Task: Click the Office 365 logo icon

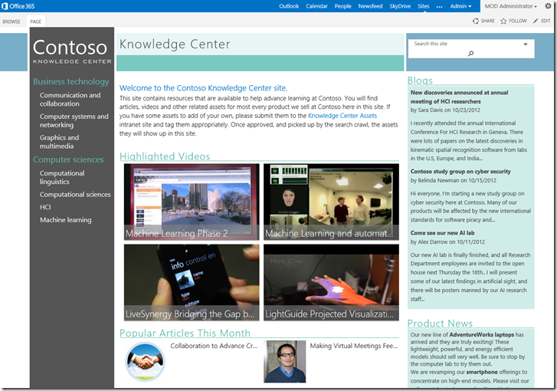Action: (x=5, y=6)
